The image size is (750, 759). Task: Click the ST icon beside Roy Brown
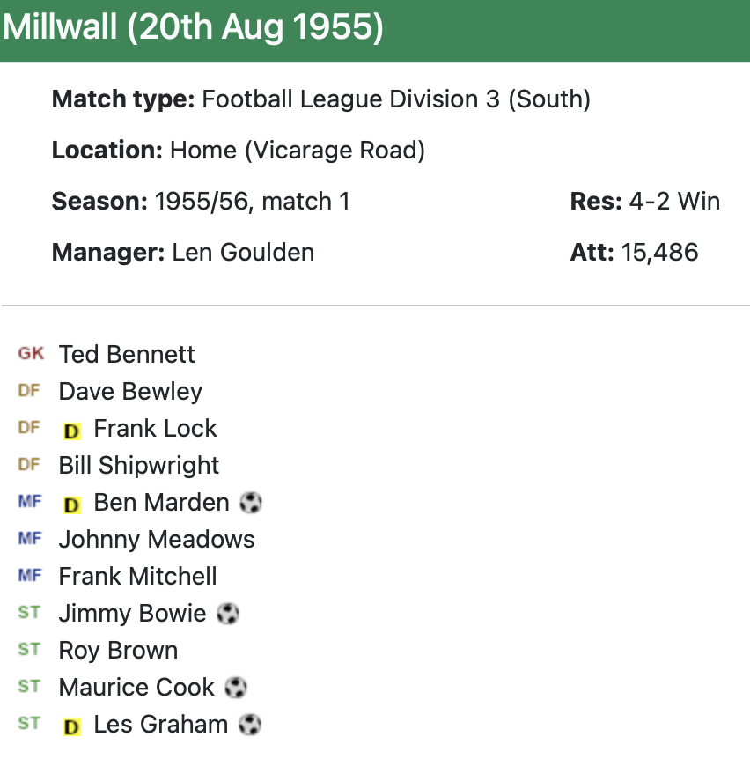[29, 650]
